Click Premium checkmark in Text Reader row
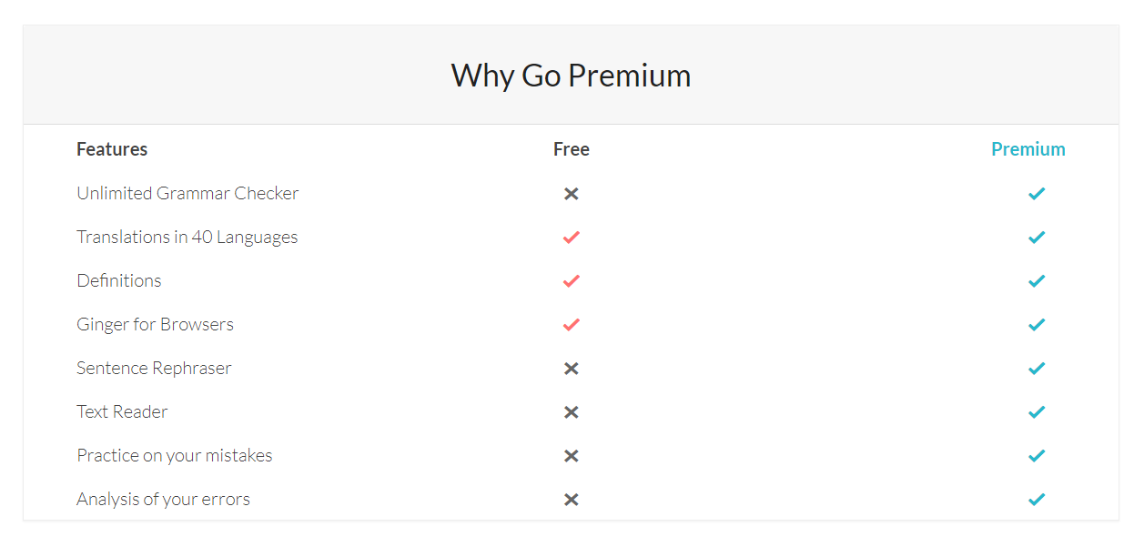 click(1037, 412)
